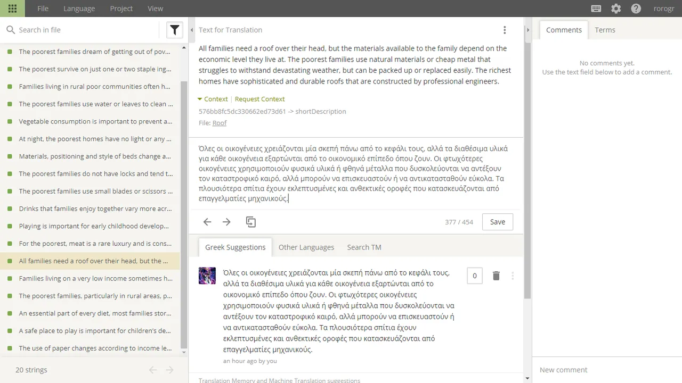Open the File menu

point(43,9)
